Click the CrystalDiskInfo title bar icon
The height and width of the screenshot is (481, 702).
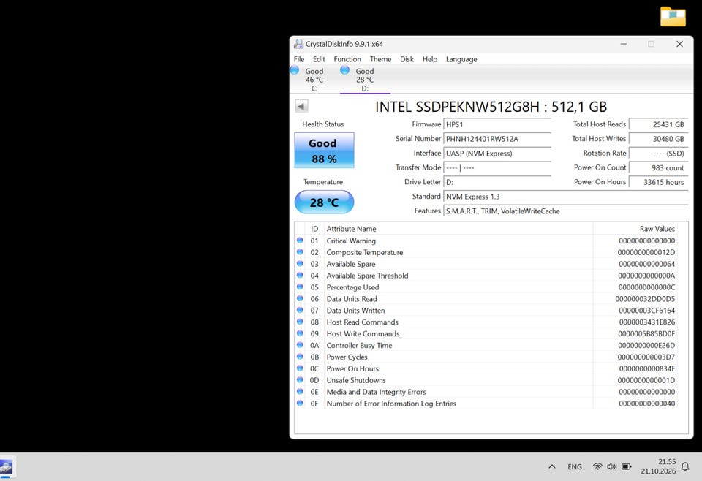[x=298, y=44]
